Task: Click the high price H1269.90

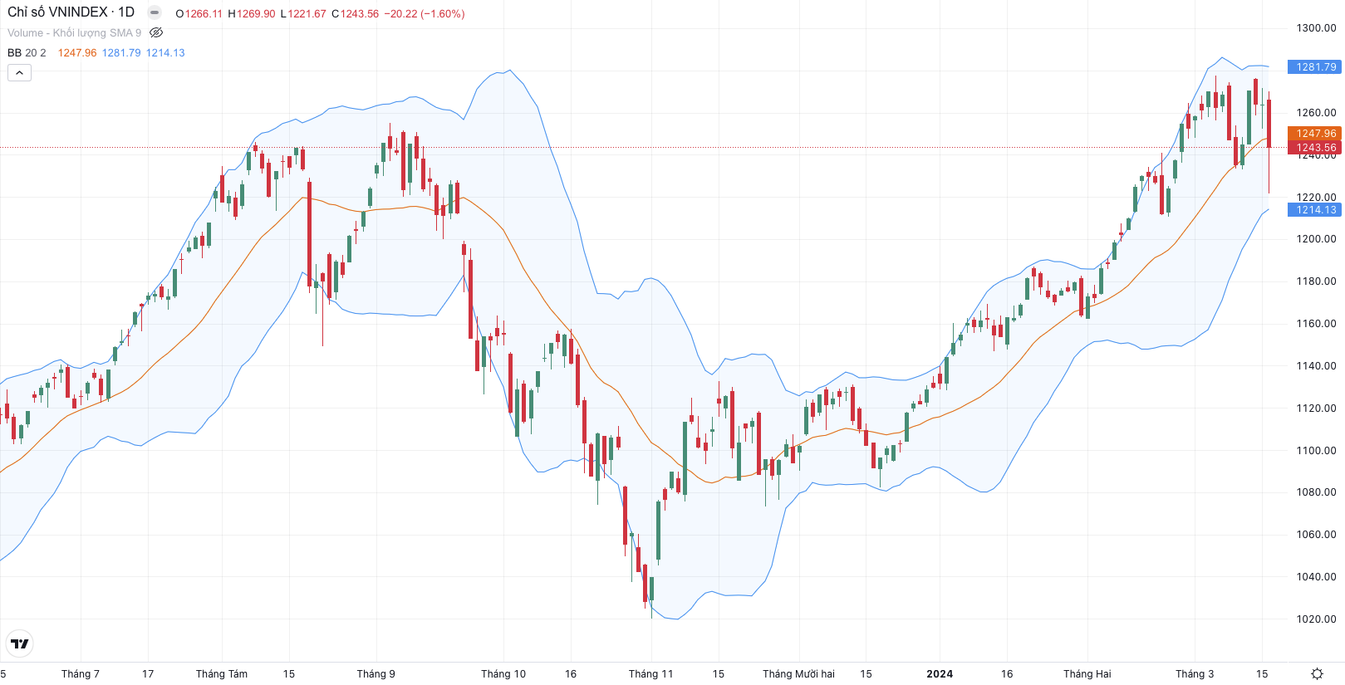Action: pos(252,13)
